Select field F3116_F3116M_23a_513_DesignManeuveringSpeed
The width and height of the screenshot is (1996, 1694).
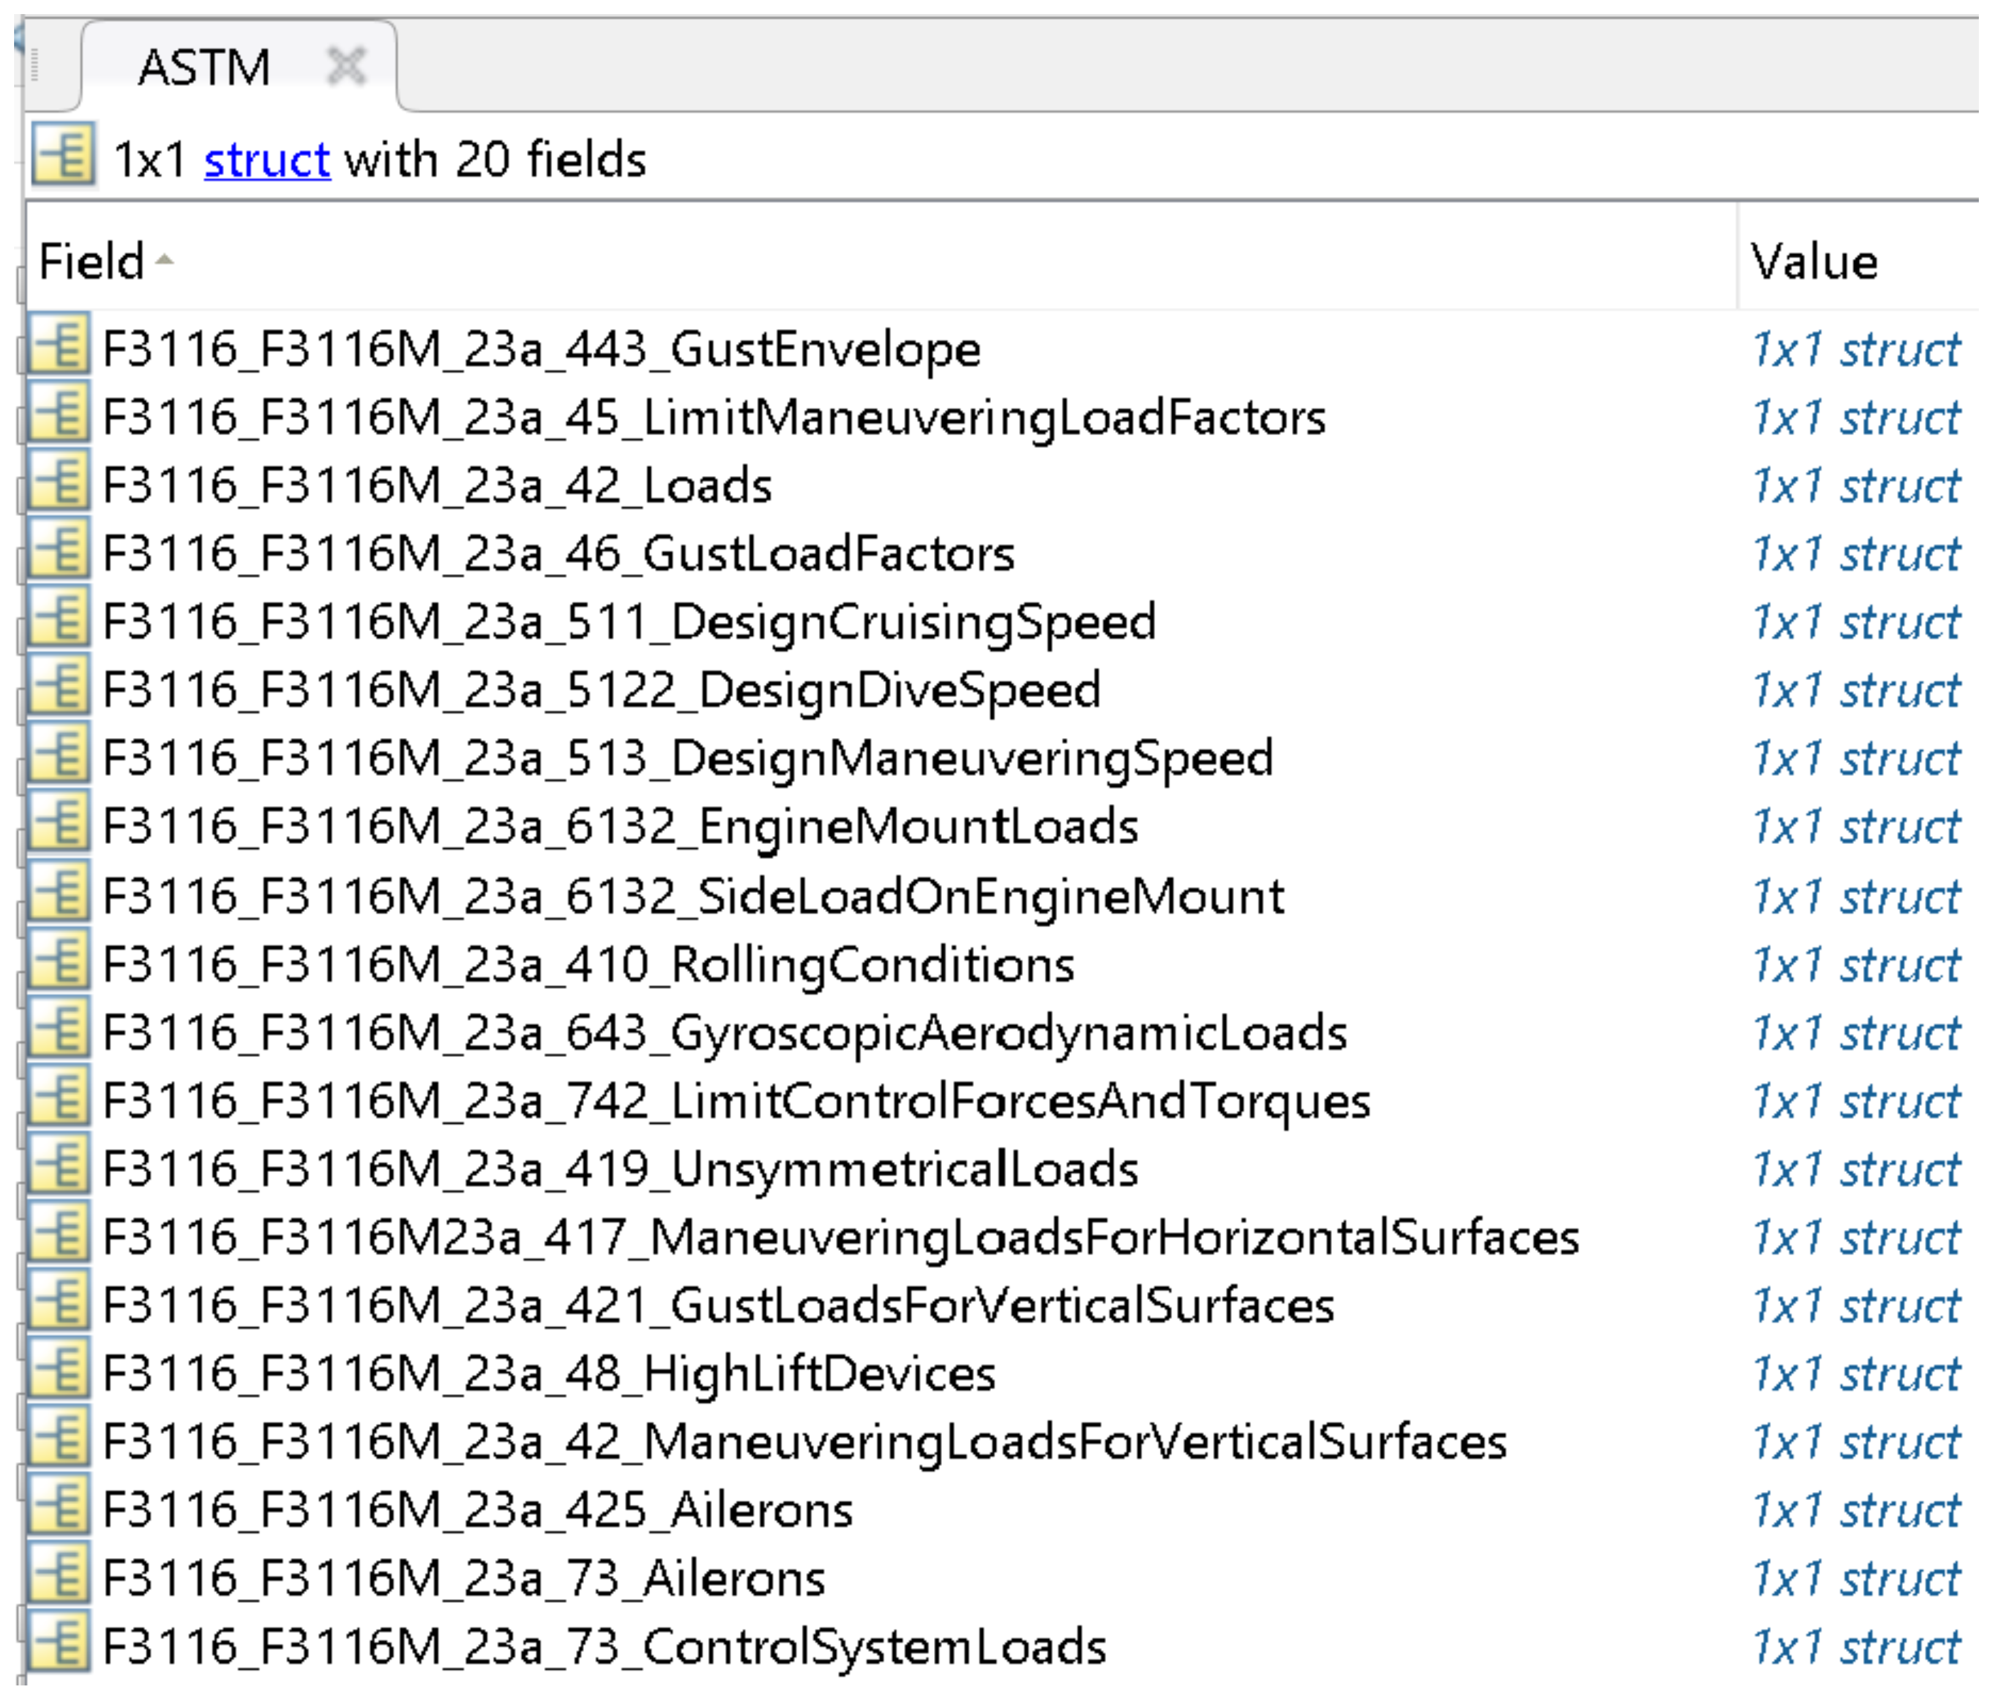(688, 759)
